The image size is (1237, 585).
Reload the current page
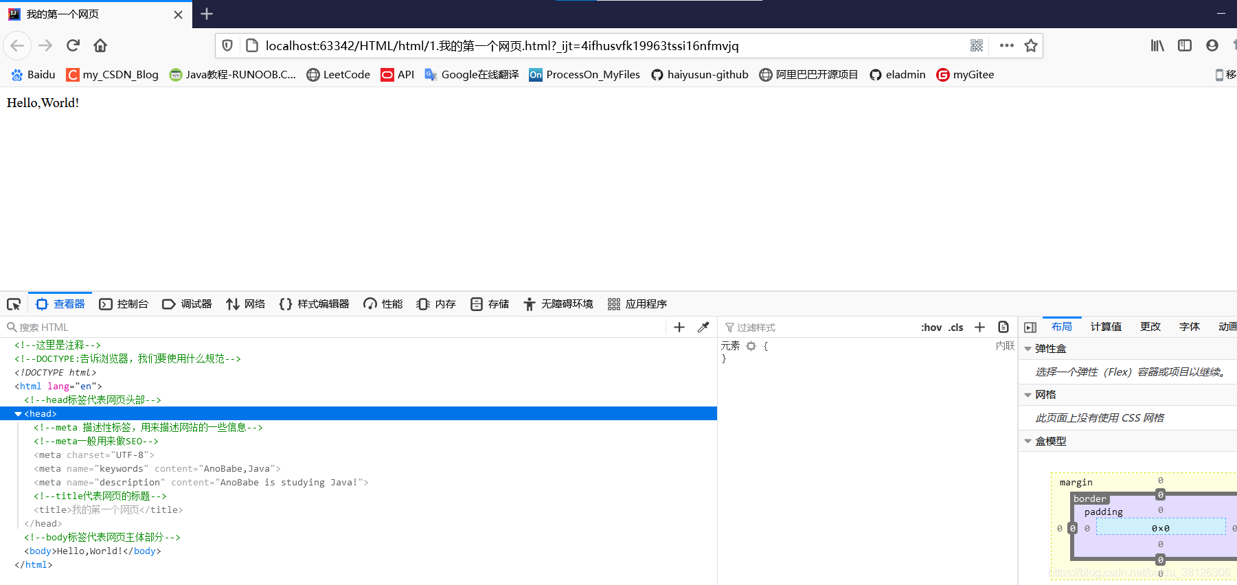pos(73,45)
